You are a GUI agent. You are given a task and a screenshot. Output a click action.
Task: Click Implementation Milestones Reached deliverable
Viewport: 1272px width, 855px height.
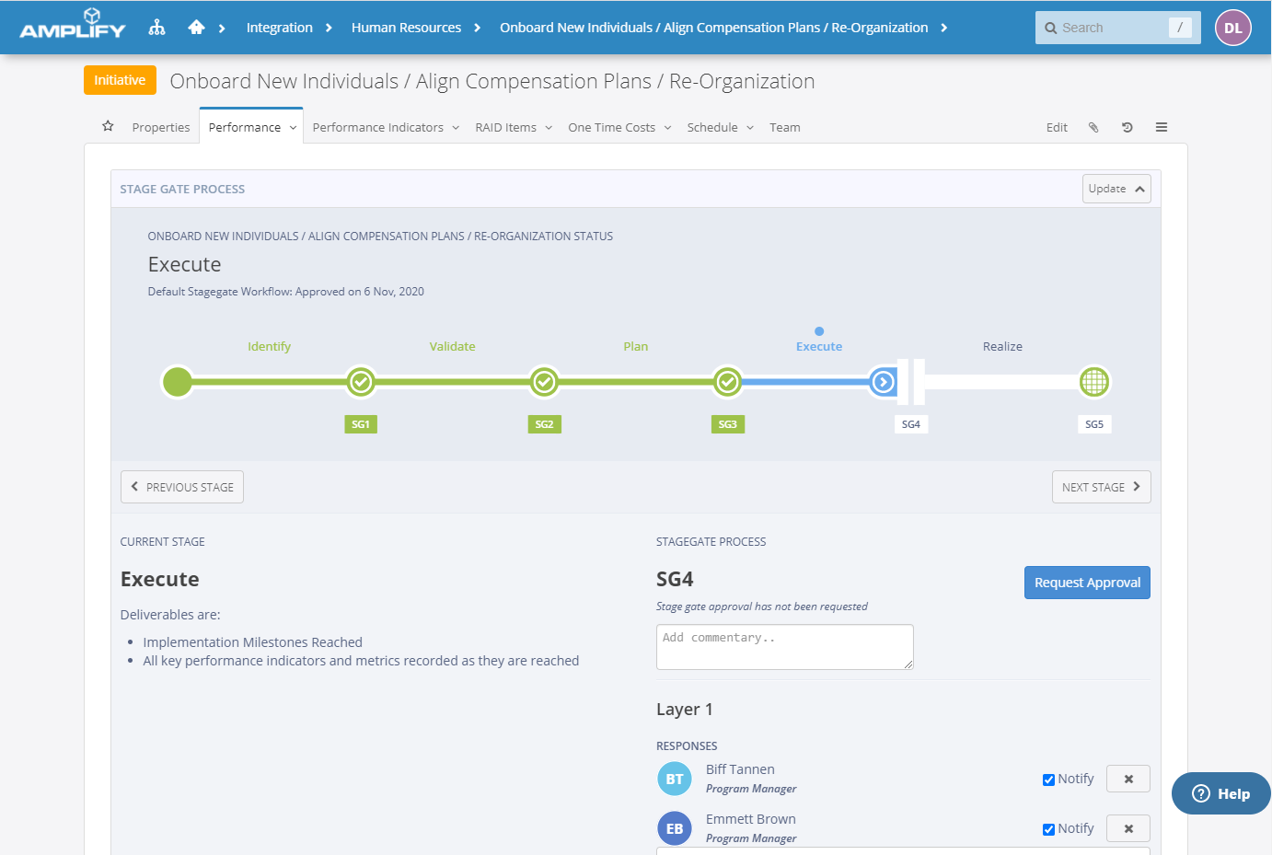[x=252, y=642]
